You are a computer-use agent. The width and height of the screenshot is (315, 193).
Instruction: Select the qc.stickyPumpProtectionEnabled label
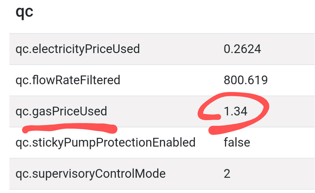(106, 142)
